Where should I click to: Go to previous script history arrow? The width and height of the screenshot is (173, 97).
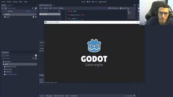[x=132, y=8]
